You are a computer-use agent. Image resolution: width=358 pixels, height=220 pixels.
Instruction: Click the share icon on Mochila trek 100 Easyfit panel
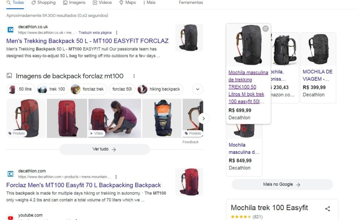pyautogui.click(x=327, y=209)
